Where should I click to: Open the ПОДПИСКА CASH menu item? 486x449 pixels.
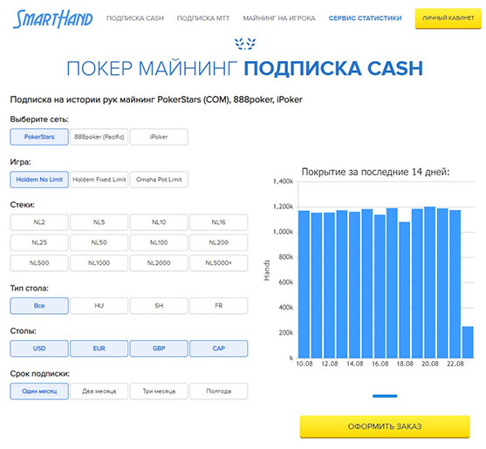pyautogui.click(x=135, y=18)
